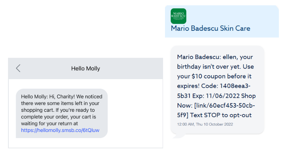Select the Hello Molly conversation title
Image resolution: width=285 pixels, height=151 pixels.
point(86,68)
